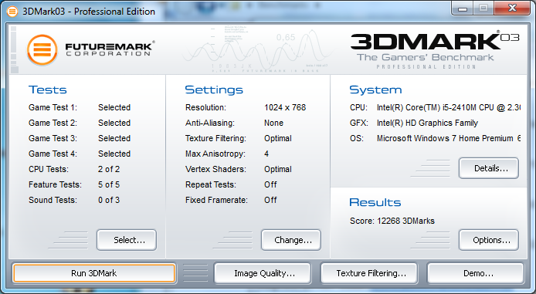Click the Tests section heading

[x=48, y=90]
